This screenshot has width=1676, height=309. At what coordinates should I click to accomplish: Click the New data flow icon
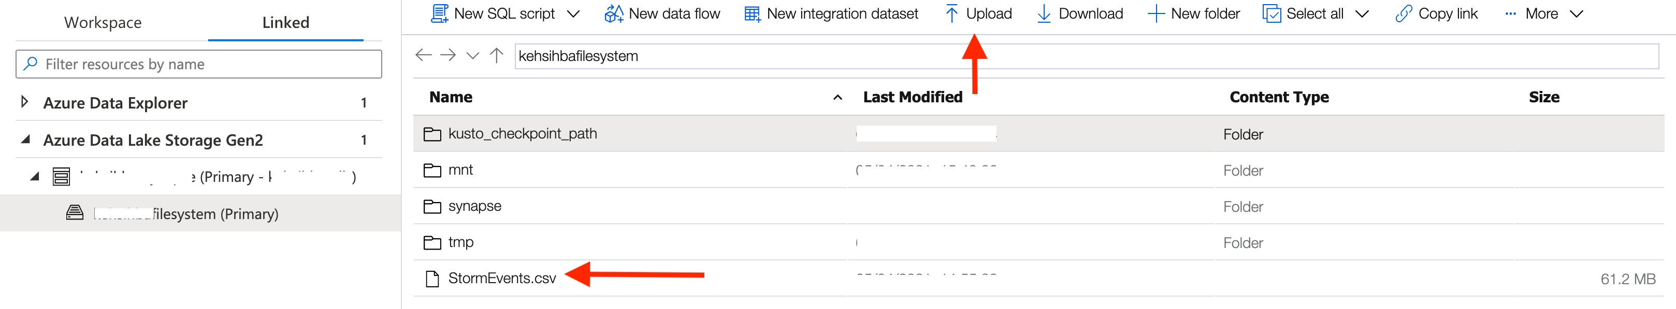click(614, 13)
